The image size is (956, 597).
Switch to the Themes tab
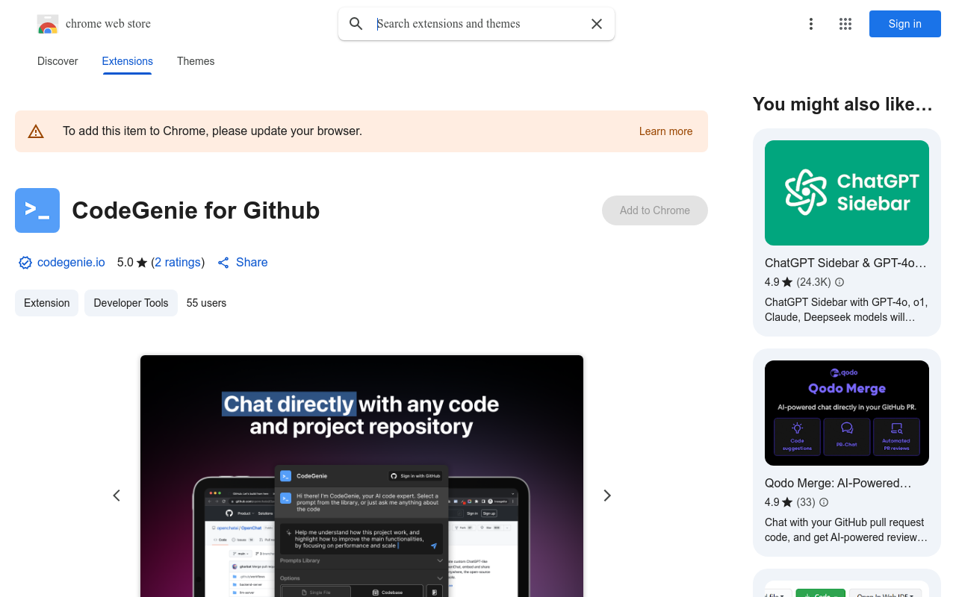pos(196,61)
